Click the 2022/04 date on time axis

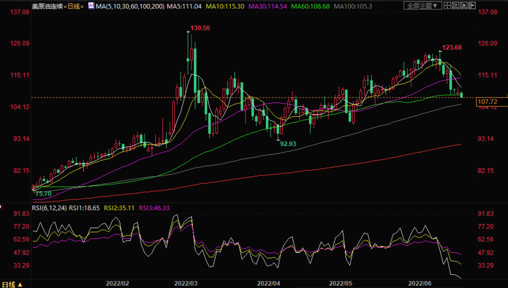click(268, 284)
